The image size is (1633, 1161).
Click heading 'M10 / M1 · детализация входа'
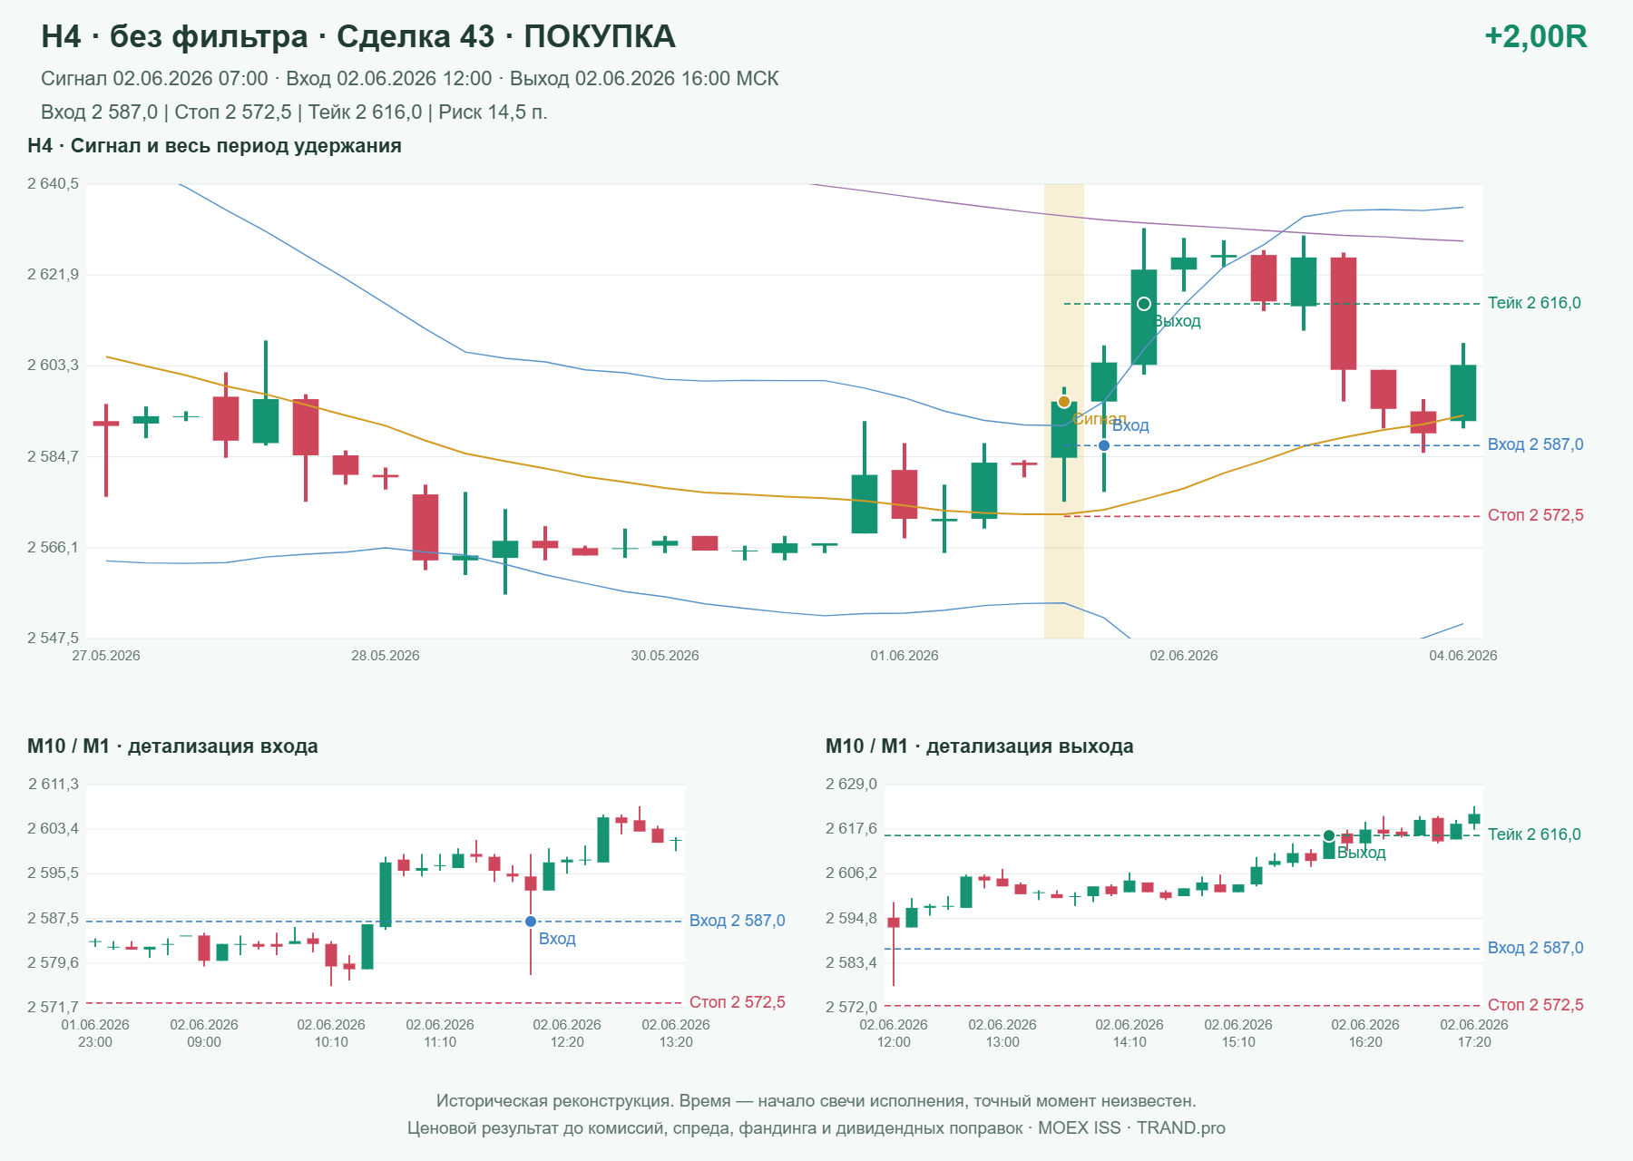(x=172, y=746)
